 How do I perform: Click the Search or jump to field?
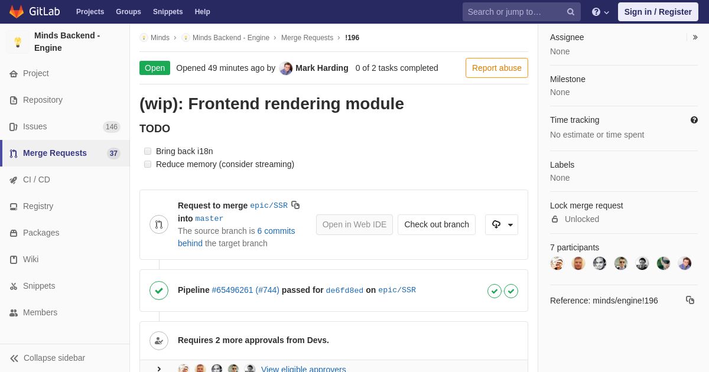514,12
